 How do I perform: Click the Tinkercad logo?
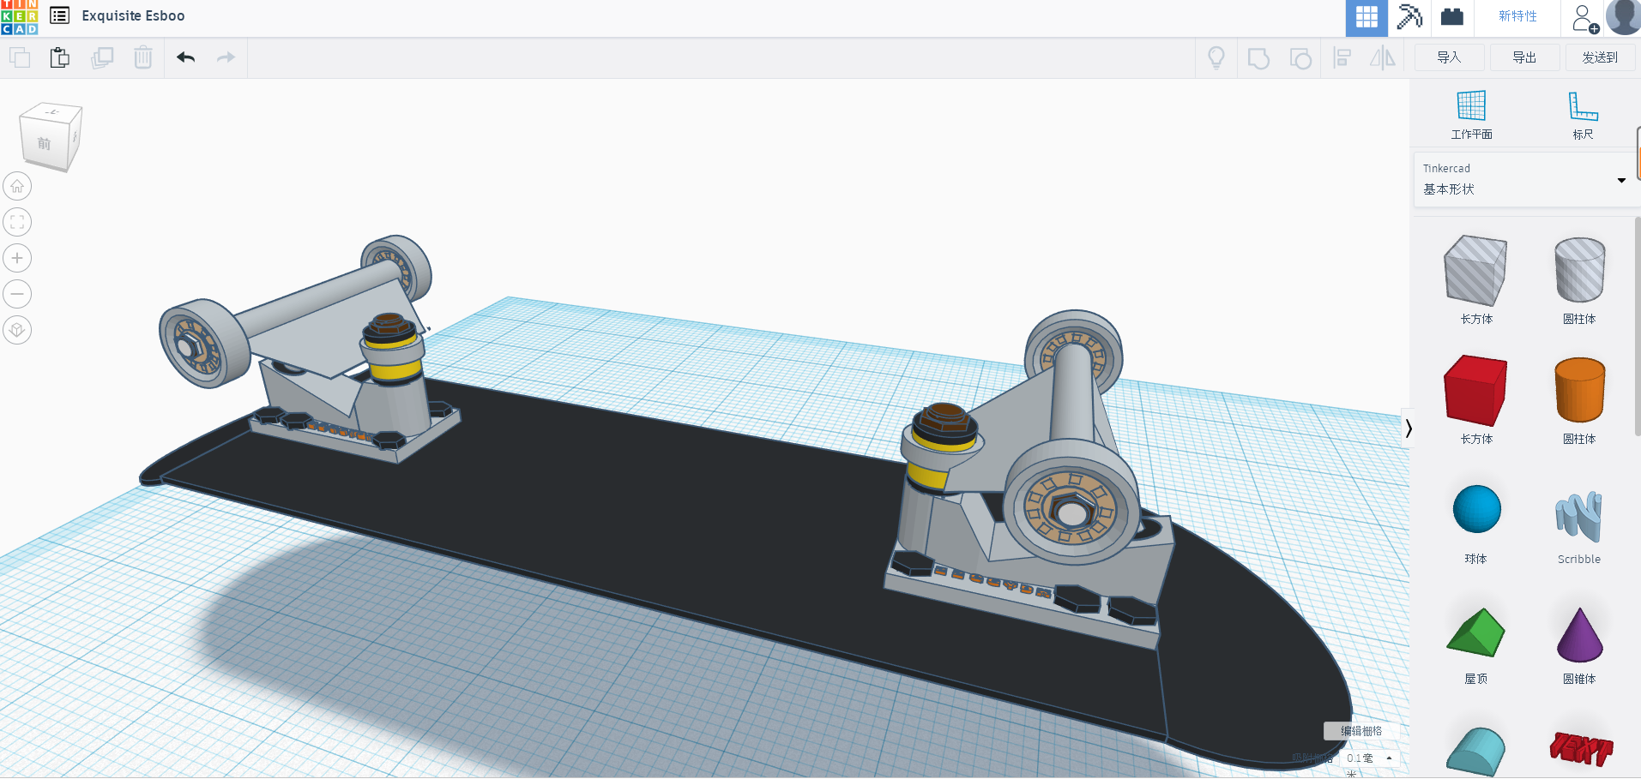pos(19,17)
